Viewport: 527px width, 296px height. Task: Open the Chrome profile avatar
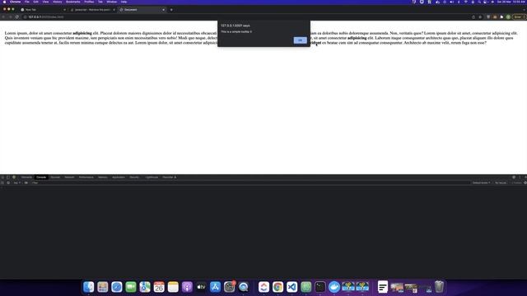508,16
